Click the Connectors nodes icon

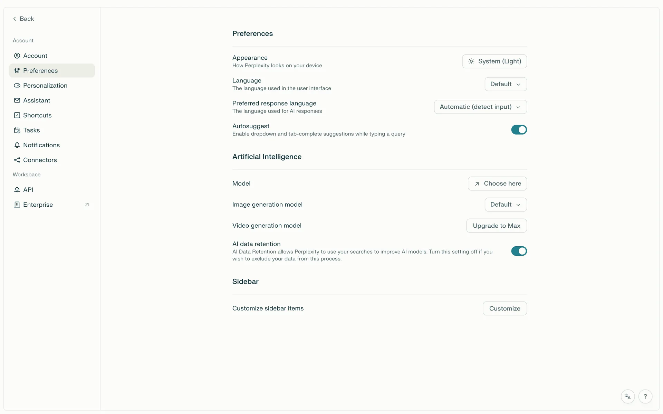(x=17, y=160)
